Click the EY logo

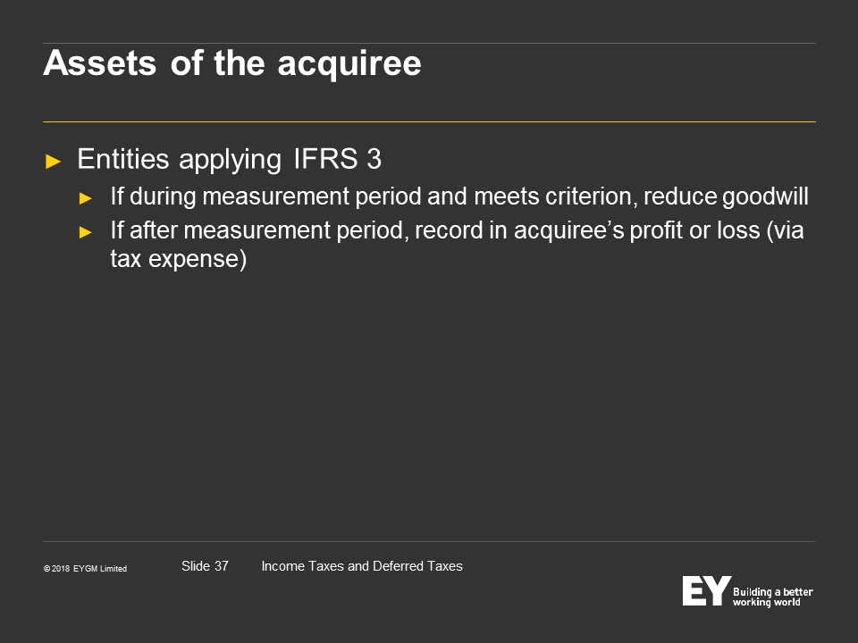[x=706, y=590]
